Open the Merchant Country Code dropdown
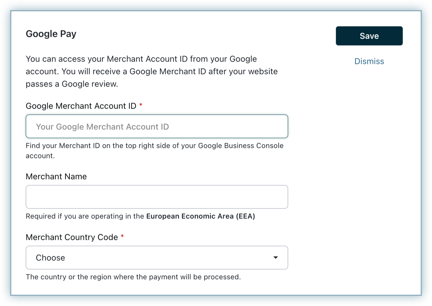Image resolution: width=432 pixels, height=306 pixels. [x=157, y=258]
